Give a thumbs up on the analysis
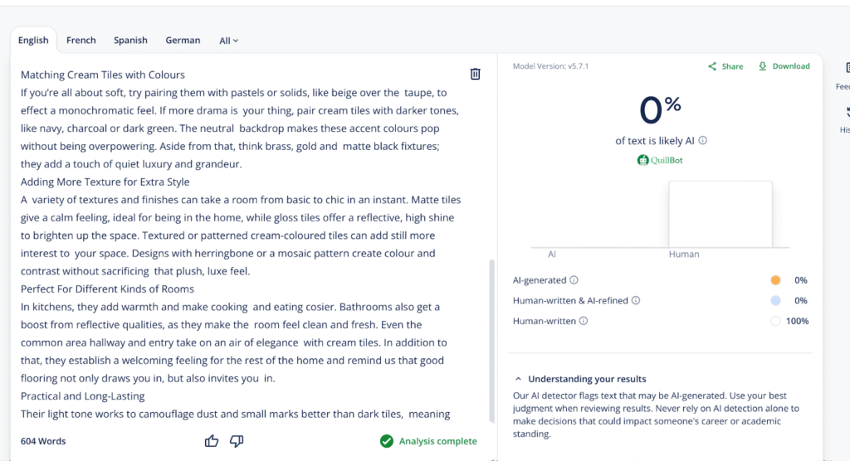Screen dimensions: 850x461 [212, 441]
